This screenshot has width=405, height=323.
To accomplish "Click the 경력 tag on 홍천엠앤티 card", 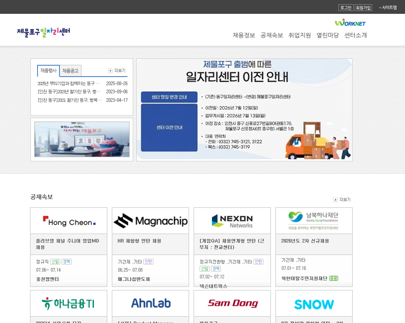I will pyautogui.click(x=67, y=262).
